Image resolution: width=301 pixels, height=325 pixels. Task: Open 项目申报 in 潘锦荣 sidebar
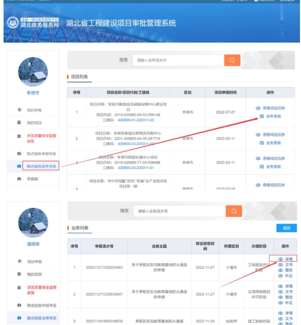click(34, 261)
